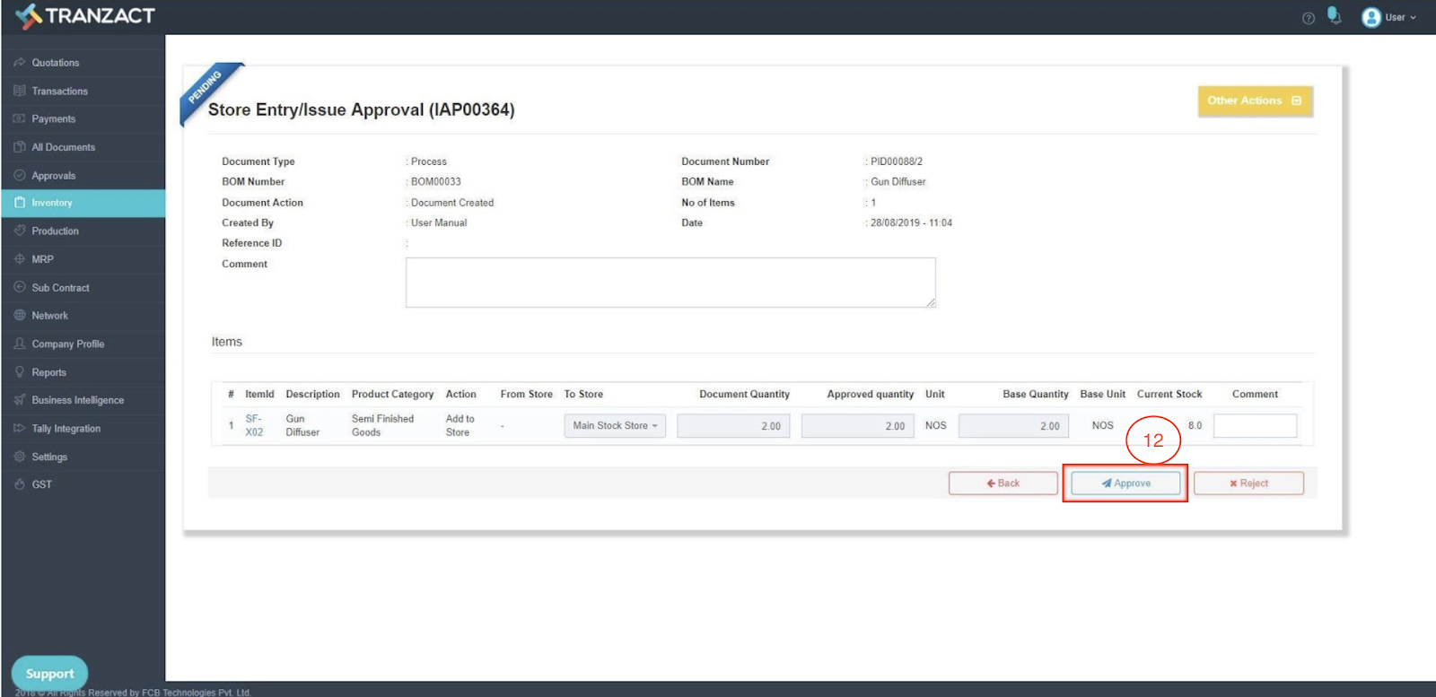Image resolution: width=1436 pixels, height=697 pixels.
Task: Click the GST sidebar icon
Action: pos(20,484)
